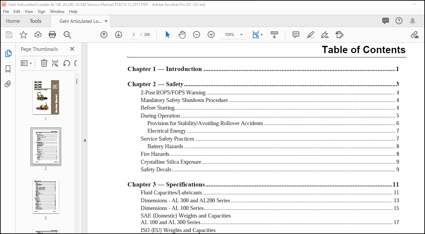Image resolution: width=425 pixels, height=234 pixels.
Task: Open the Window menu
Action: click(x=57, y=11)
